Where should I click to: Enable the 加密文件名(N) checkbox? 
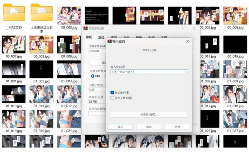pyautogui.click(x=112, y=98)
